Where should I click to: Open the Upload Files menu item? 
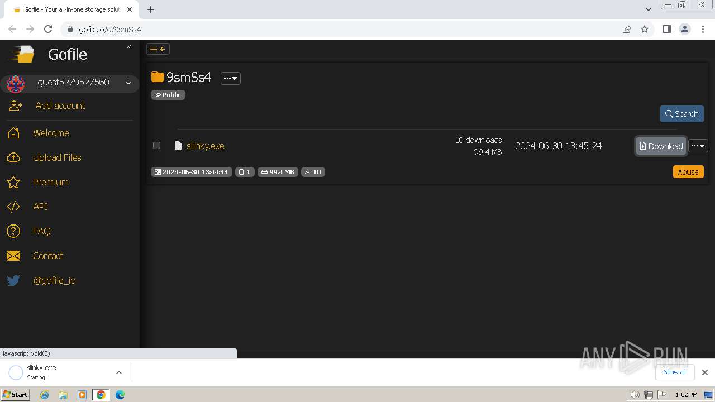coord(57,157)
